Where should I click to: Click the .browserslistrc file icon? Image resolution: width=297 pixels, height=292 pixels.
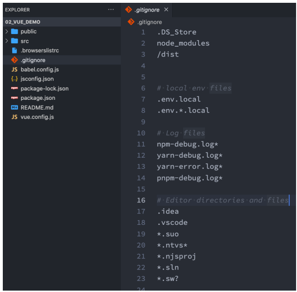point(14,50)
